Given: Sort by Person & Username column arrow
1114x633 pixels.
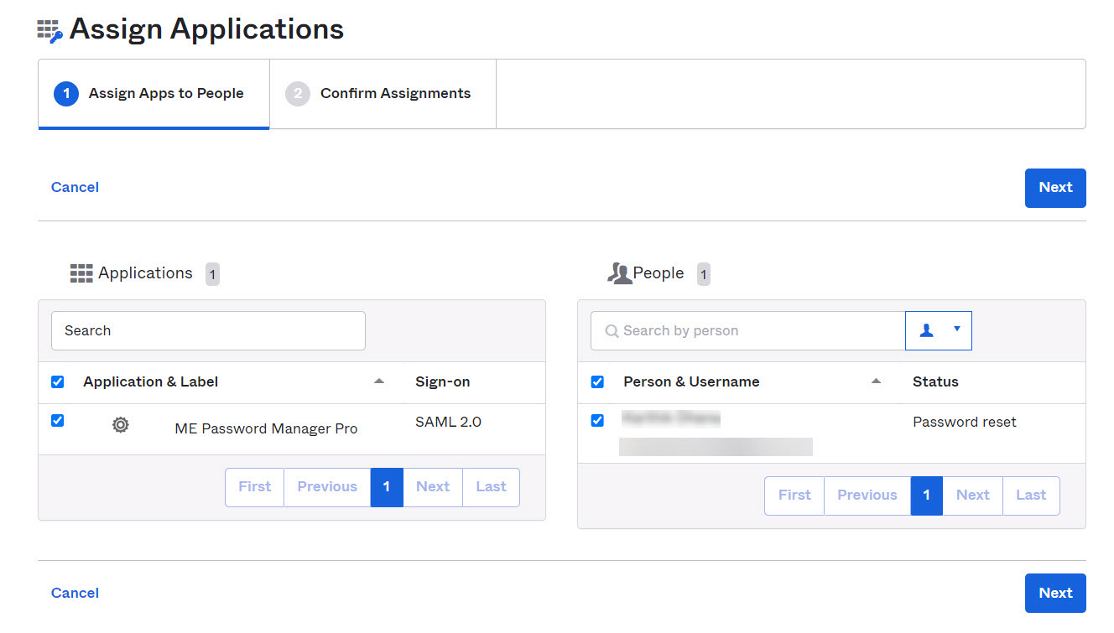Looking at the screenshot, I should pos(877,381).
